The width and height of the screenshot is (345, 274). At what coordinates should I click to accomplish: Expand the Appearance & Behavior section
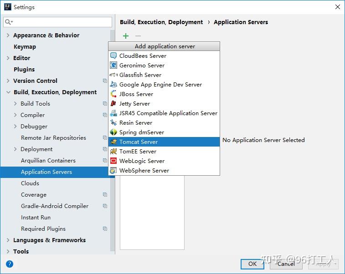click(x=8, y=35)
